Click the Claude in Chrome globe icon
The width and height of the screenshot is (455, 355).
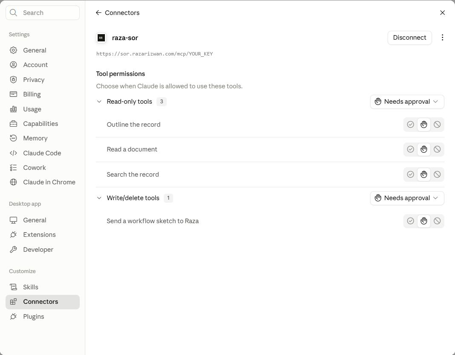[13, 182]
